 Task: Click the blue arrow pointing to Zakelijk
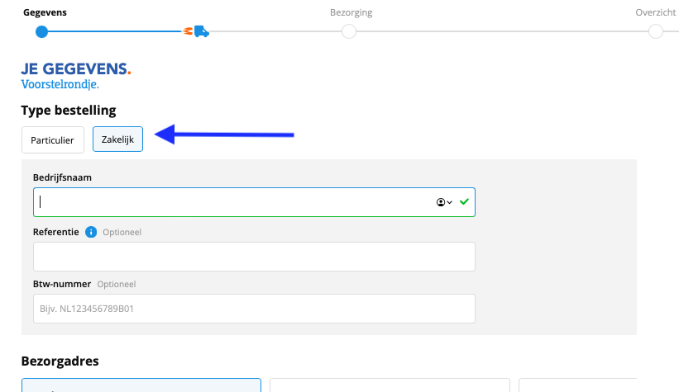click(x=224, y=135)
